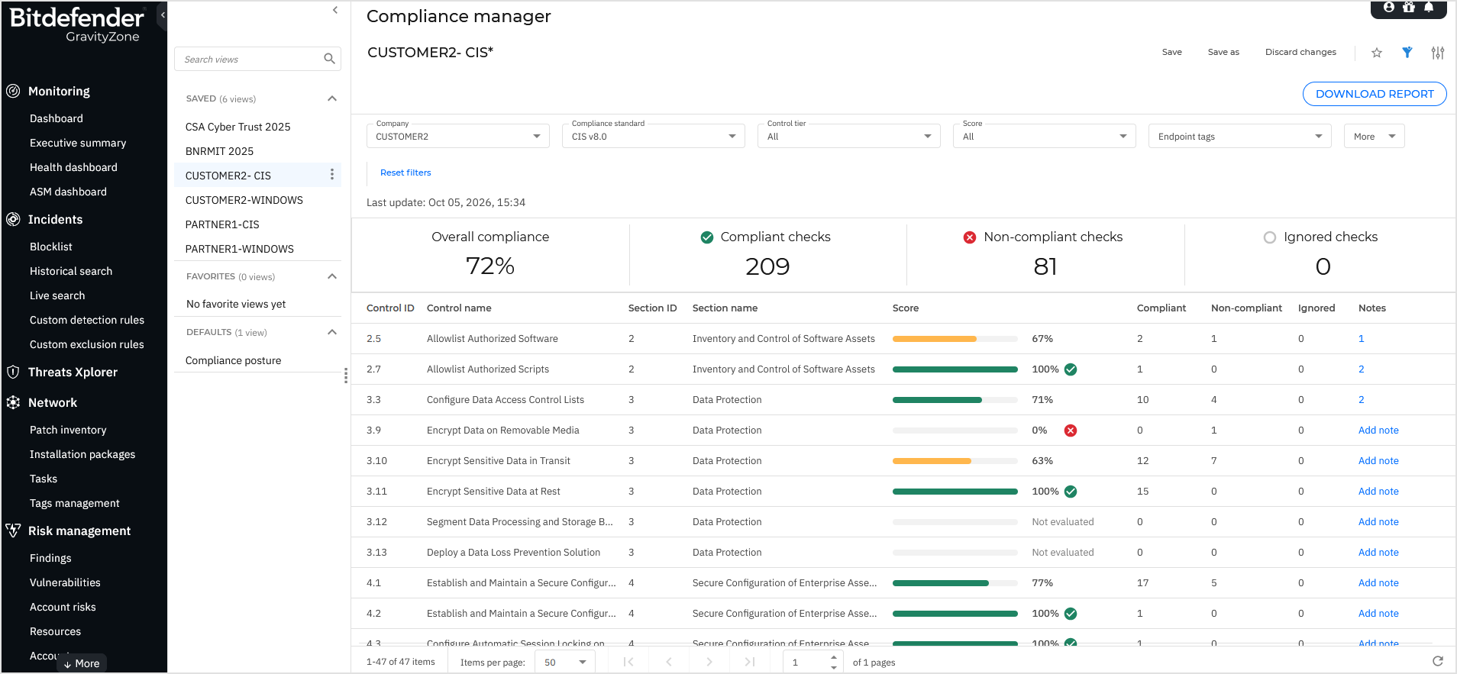Click the DOWNLOAD REPORT button
The width and height of the screenshot is (1457, 674).
pyautogui.click(x=1375, y=94)
